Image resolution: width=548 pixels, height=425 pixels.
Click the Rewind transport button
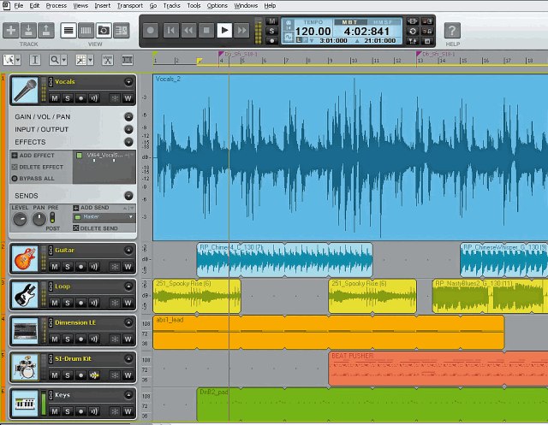pyautogui.click(x=188, y=31)
